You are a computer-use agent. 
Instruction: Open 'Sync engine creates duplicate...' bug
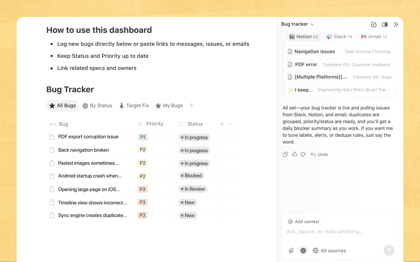point(92,215)
